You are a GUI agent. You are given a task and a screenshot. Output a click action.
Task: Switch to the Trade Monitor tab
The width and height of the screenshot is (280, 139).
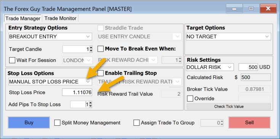(x=60, y=18)
